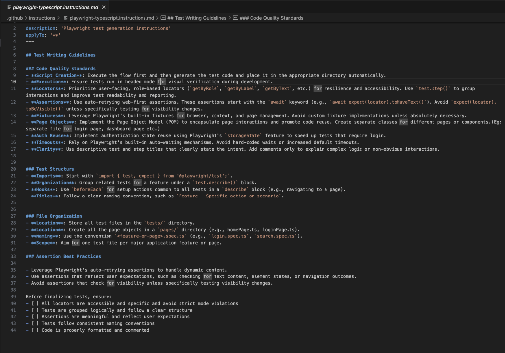505x353 pixels.
Task: Close the playwright-typescript.instructions.md tab
Action: [103, 8]
